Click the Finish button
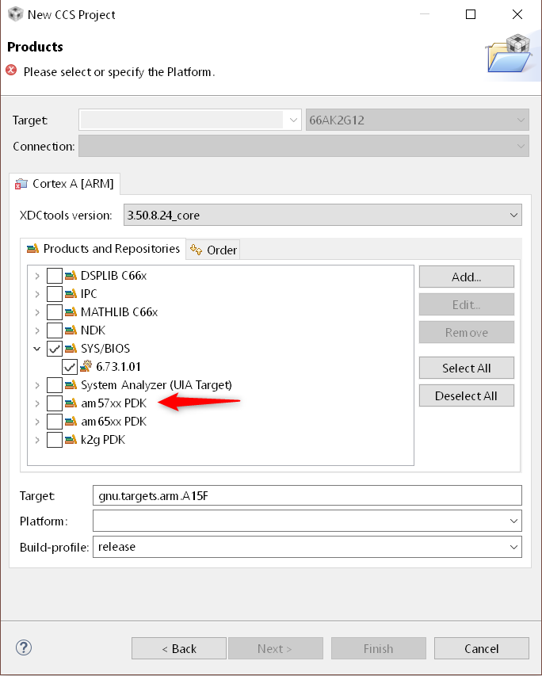The height and width of the screenshot is (676, 542). click(379, 648)
